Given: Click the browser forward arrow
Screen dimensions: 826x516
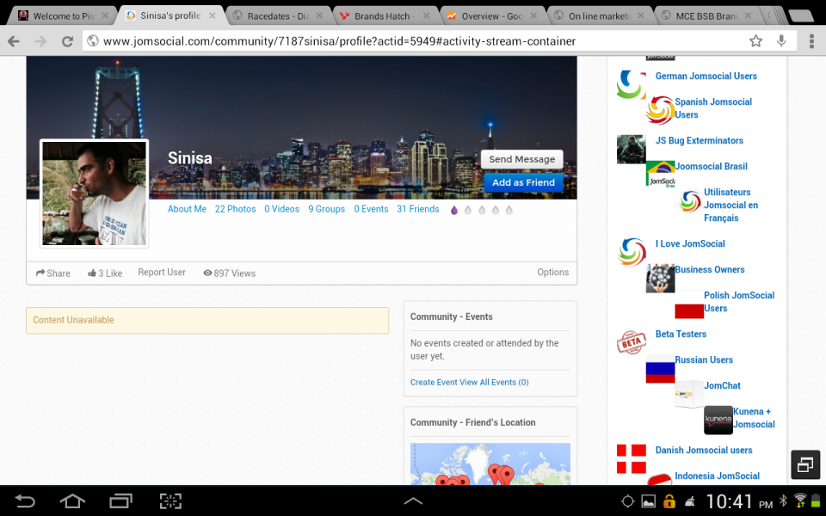Looking at the screenshot, I should (40, 41).
